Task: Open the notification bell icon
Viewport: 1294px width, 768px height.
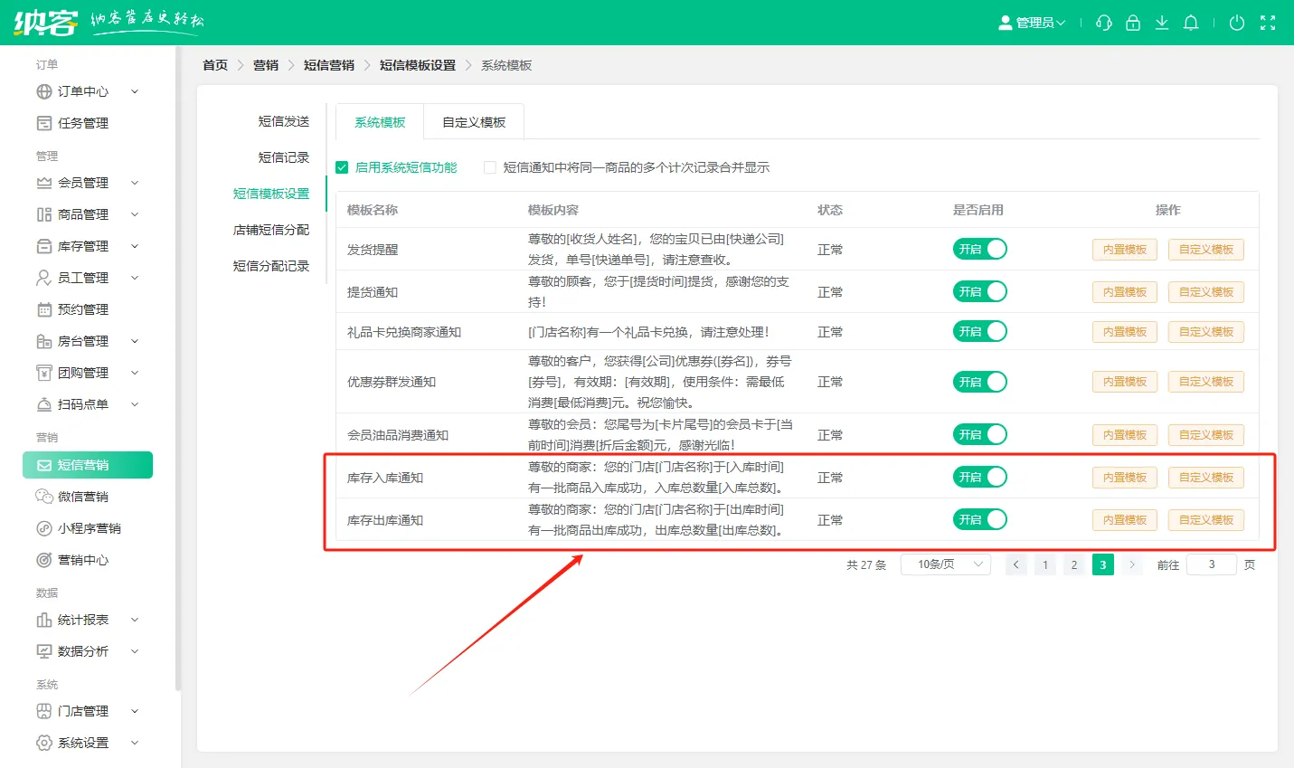Action: pyautogui.click(x=1191, y=23)
